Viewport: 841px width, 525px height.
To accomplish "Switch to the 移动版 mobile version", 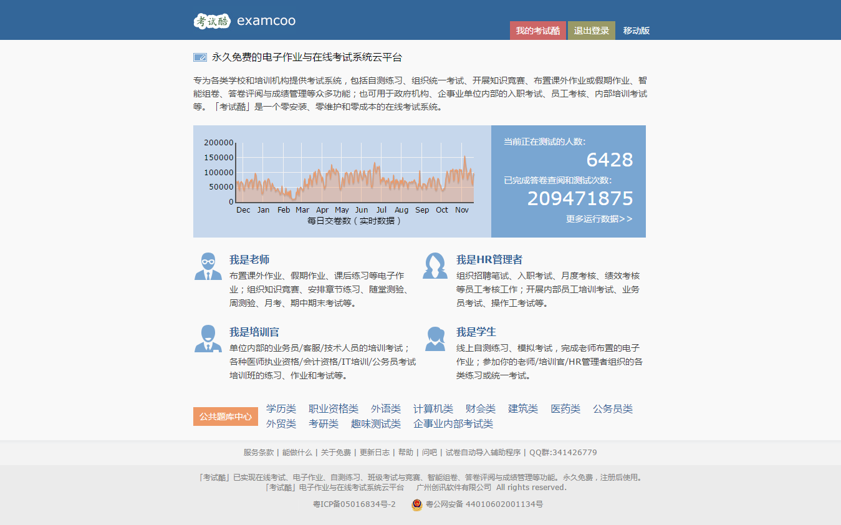I will [x=637, y=31].
